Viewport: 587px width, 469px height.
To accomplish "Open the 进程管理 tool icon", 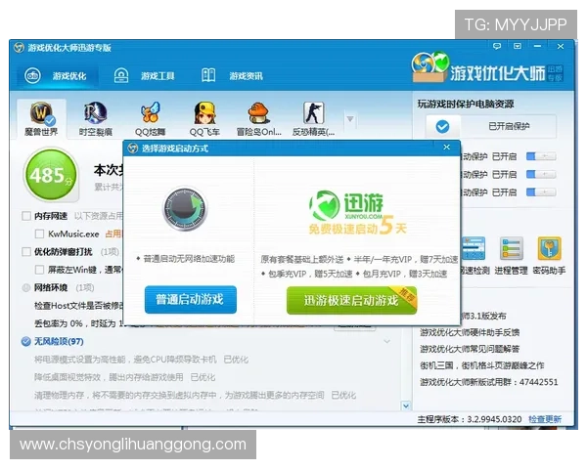I will 511,255.
